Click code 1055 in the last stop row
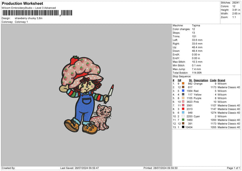242x171 pixels. point(213,127)
